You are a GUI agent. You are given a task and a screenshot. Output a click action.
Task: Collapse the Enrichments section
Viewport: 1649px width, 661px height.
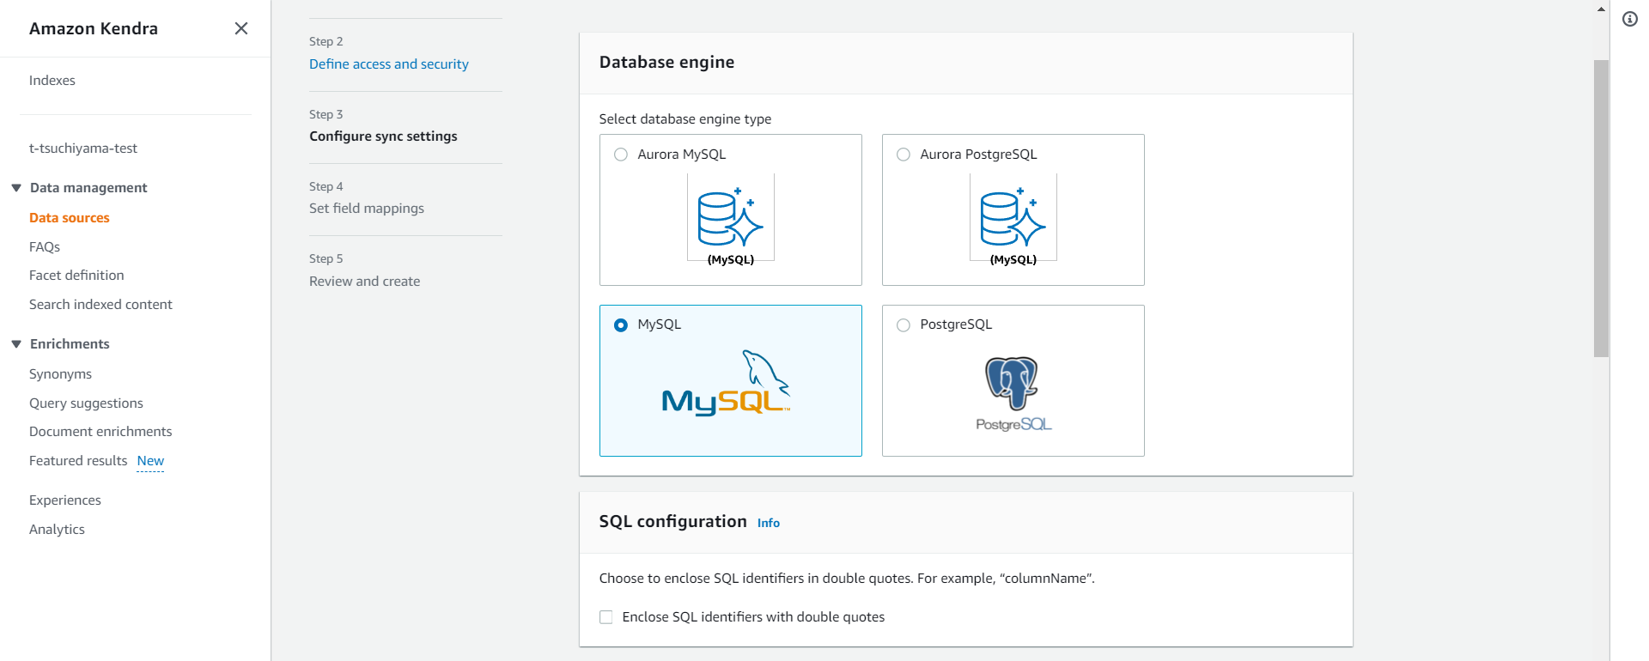[x=16, y=344]
